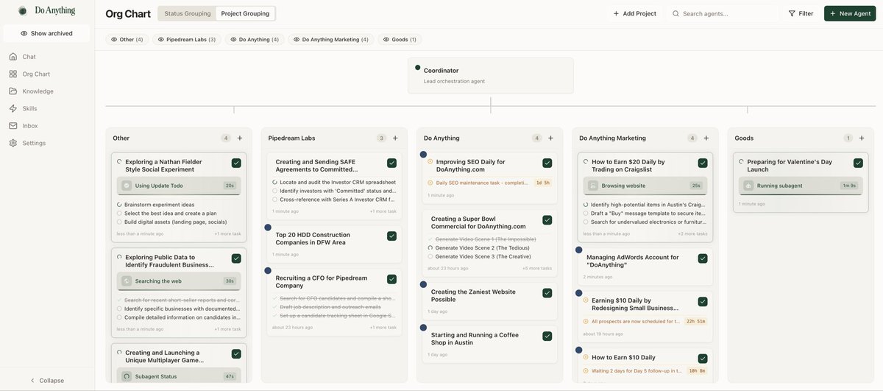Screen dimensions: 883x391
Task: Add an agent to Do Anything Marketing column
Action: tap(706, 138)
